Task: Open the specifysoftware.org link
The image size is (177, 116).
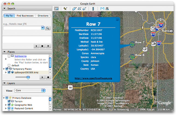Action: coord(93,79)
